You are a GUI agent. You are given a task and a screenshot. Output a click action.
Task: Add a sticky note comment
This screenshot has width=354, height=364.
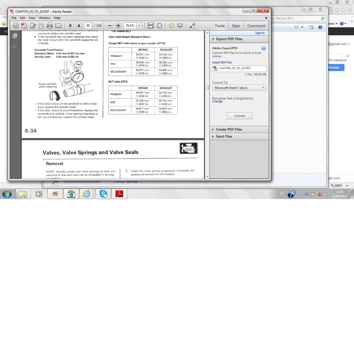[x=171, y=25]
